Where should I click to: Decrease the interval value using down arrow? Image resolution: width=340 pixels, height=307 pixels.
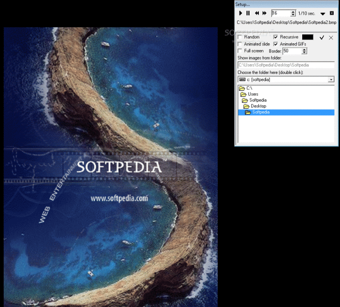pyautogui.click(x=293, y=15)
